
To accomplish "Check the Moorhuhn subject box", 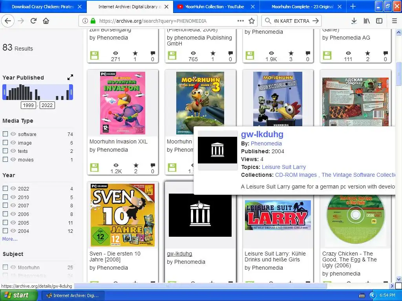I will (5, 267).
